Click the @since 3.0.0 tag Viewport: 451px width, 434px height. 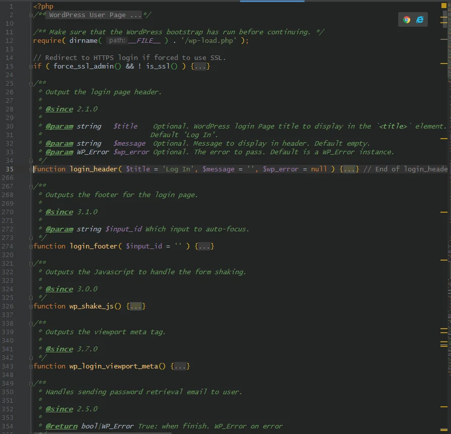59,289
